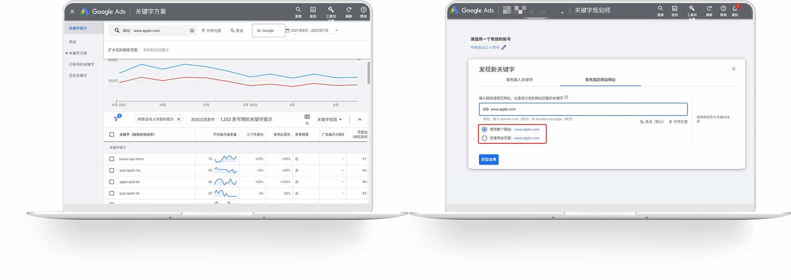
Task: Open account switcher dropdown arrow in right header
Action: (x=562, y=12)
